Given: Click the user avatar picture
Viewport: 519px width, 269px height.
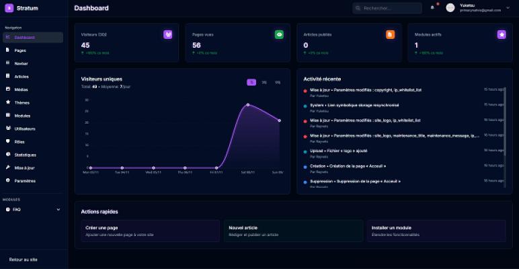Looking at the screenshot, I should 450,7.
